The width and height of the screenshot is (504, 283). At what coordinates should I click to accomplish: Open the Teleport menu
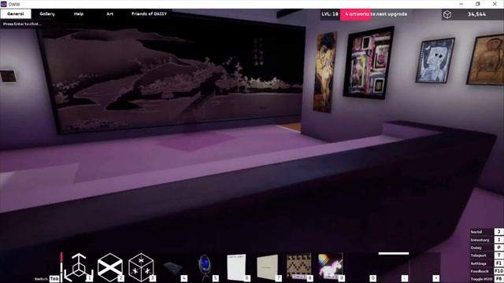click(486, 255)
